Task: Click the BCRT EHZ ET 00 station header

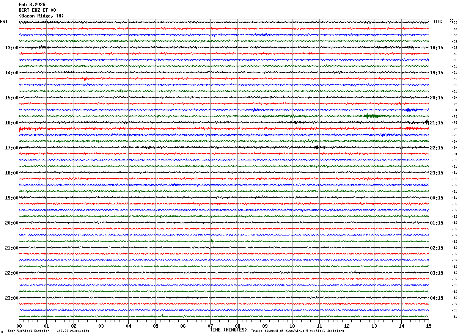Action: (37, 10)
